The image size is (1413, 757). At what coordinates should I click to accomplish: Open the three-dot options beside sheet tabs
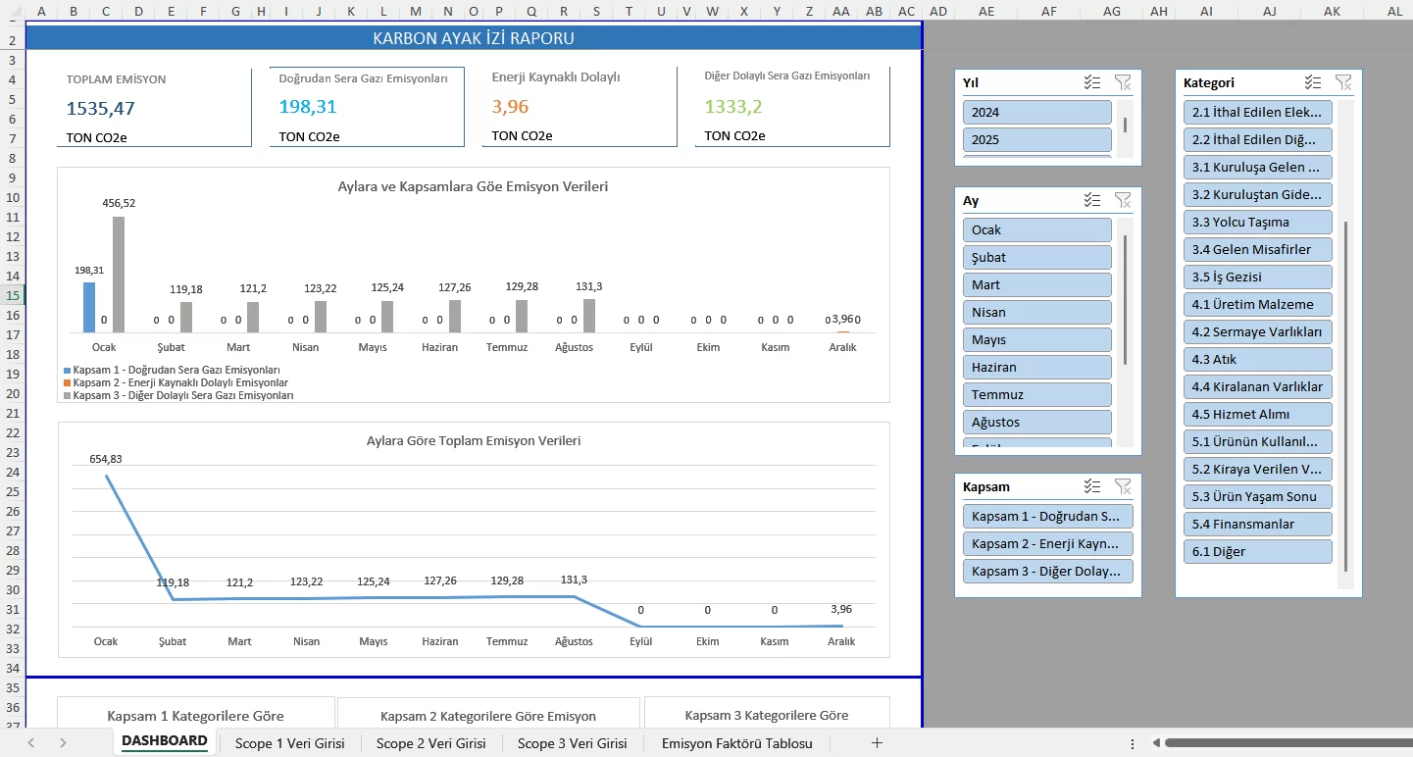click(1133, 743)
